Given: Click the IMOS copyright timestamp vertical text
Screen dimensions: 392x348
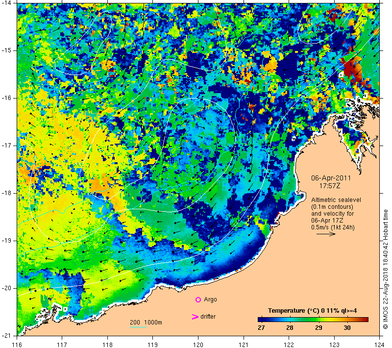Looking at the screenshot, I should [x=386, y=270].
